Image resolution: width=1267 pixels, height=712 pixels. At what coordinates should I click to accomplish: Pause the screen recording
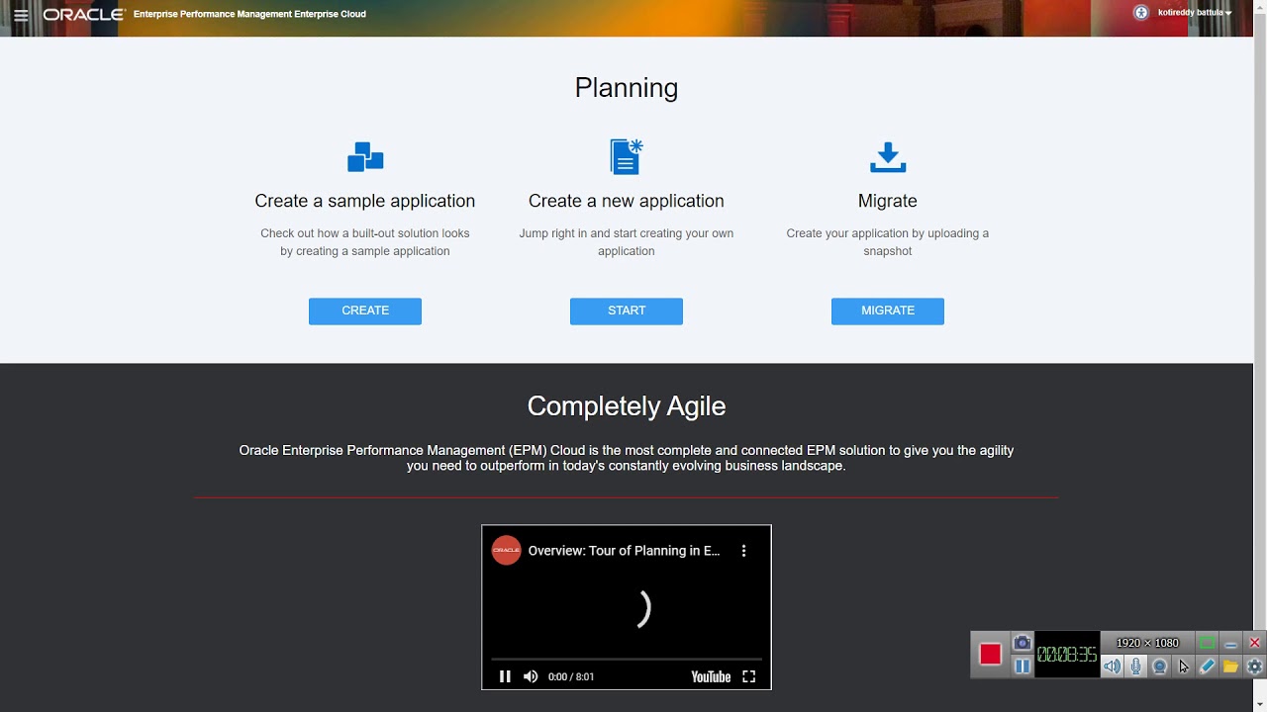[1023, 667]
